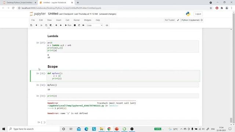Click the Scope heading cell
The image size is (235, 132).
coord(53,67)
